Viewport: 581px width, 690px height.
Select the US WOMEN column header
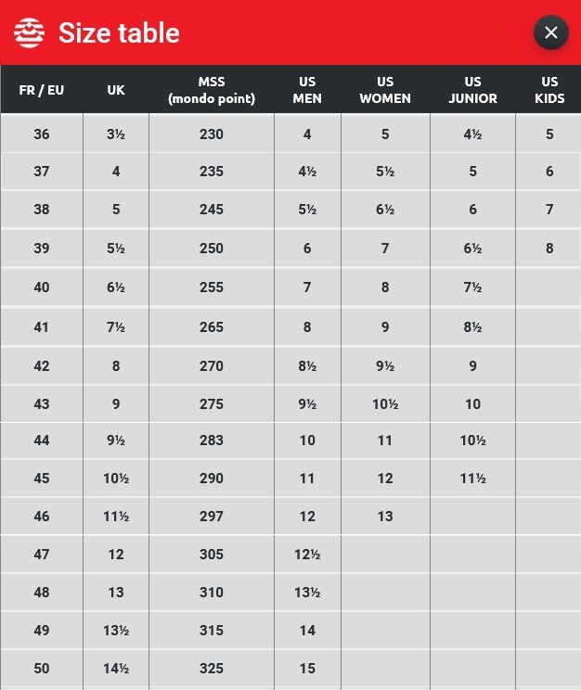click(385, 90)
